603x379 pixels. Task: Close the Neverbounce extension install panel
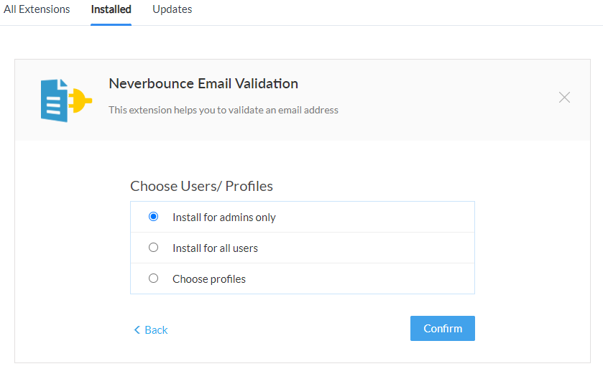(x=564, y=98)
